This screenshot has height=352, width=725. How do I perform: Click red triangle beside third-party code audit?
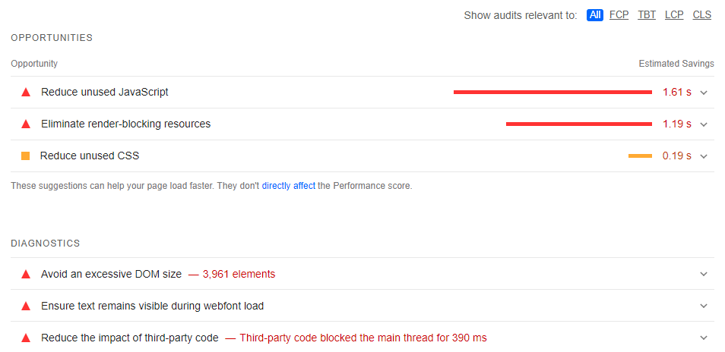[26, 338]
